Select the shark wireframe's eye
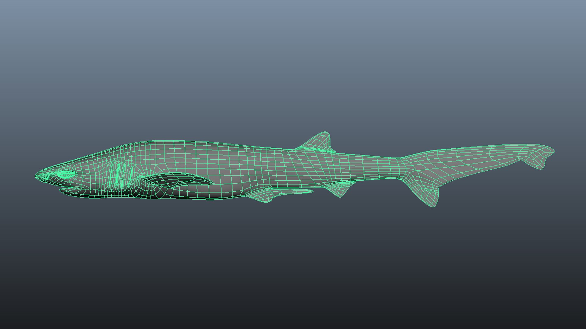The image size is (586, 329). (66, 175)
